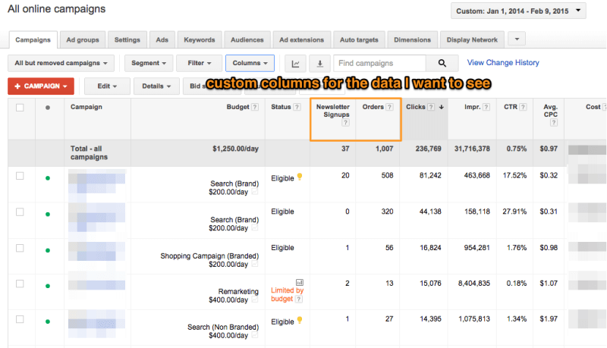This screenshot has width=607, height=348.
Task: Open budget chart icon on Remarketing row
Action: click(300, 282)
